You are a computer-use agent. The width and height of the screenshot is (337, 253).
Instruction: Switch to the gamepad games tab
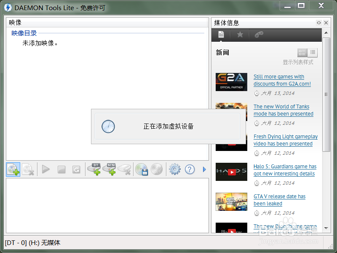coord(259,35)
